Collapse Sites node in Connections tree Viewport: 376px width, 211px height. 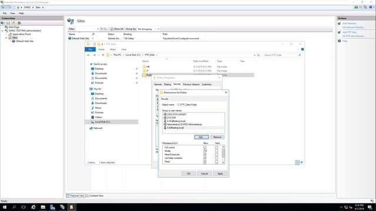[x=6, y=38]
